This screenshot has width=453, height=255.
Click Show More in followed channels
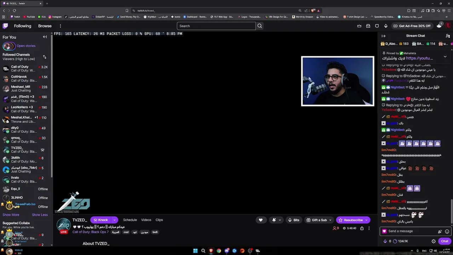coord(11,215)
